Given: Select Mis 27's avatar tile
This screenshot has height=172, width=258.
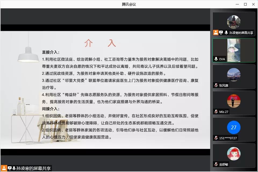Looking at the screenshot, I should tap(234, 101).
